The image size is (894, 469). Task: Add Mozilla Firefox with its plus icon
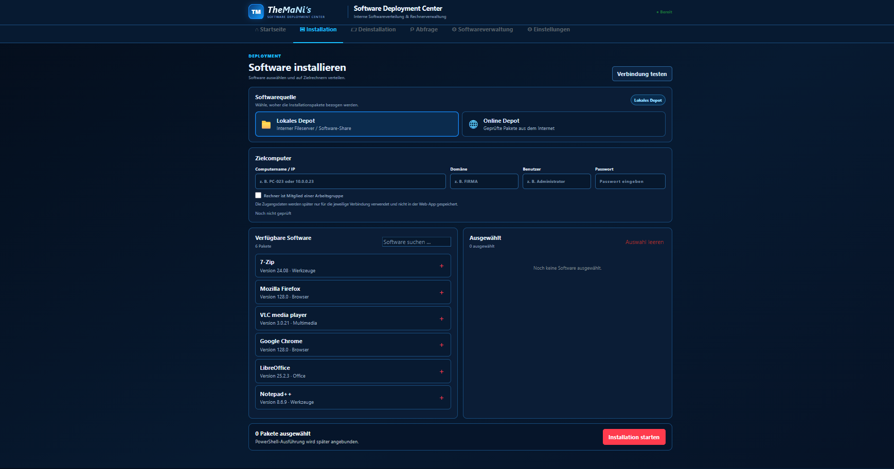441,293
